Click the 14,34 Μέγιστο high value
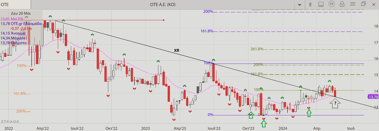This screenshot has height=131, width=379. click(13, 38)
